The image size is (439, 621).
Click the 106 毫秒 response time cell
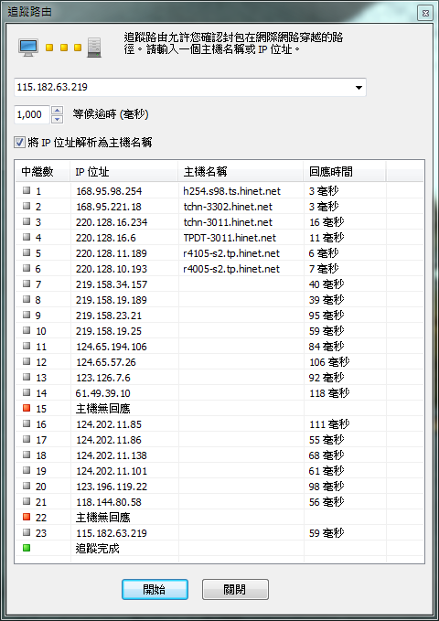(329, 362)
